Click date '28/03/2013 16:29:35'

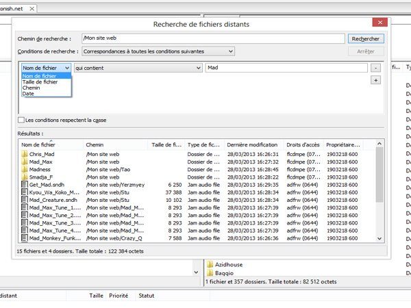253,185
